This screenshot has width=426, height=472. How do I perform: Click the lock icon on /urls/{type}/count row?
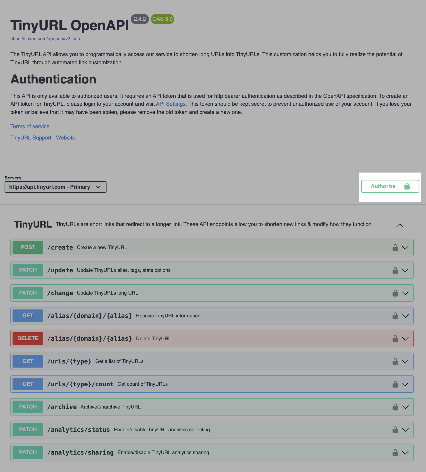pyautogui.click(x=395, y=384)
